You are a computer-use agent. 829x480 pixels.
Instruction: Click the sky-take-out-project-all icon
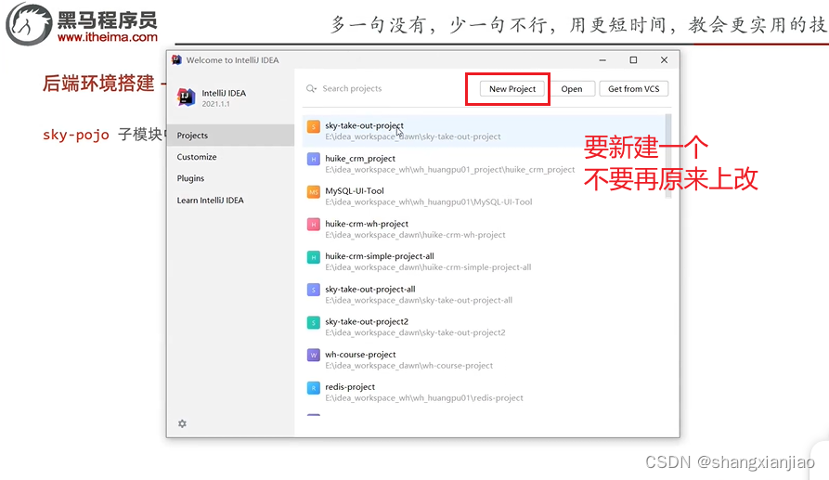(x=314, y=290)
